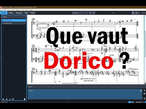Image resolution: width=146 pixels, height=109 pixels.
Task: Toggle the Lucioles flow checkbox
Action: coord(141,91)
